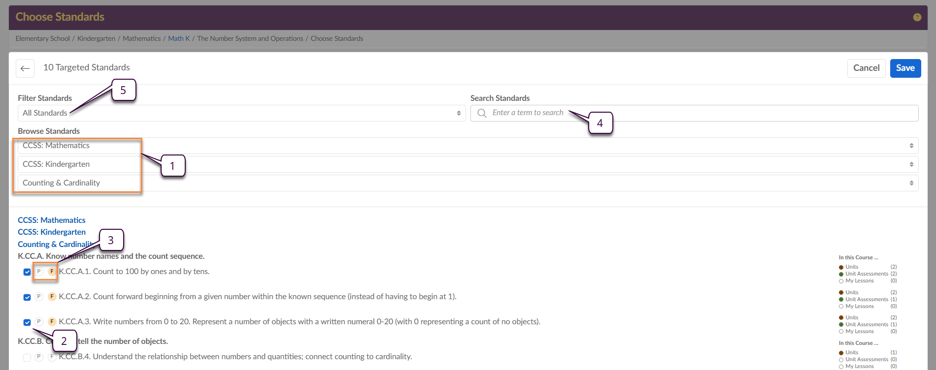936x370 pixels.
Task: Uncheck the K.CC.A.2 standard checkbox
Action: point(27,297)
